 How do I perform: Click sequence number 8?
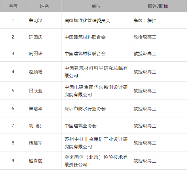[x=13, y=143]
